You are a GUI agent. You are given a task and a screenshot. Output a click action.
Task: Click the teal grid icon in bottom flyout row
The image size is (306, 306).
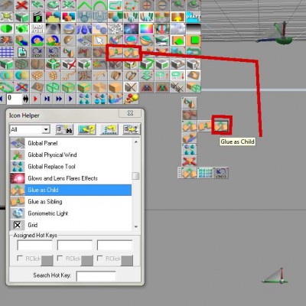pos(205,173)
